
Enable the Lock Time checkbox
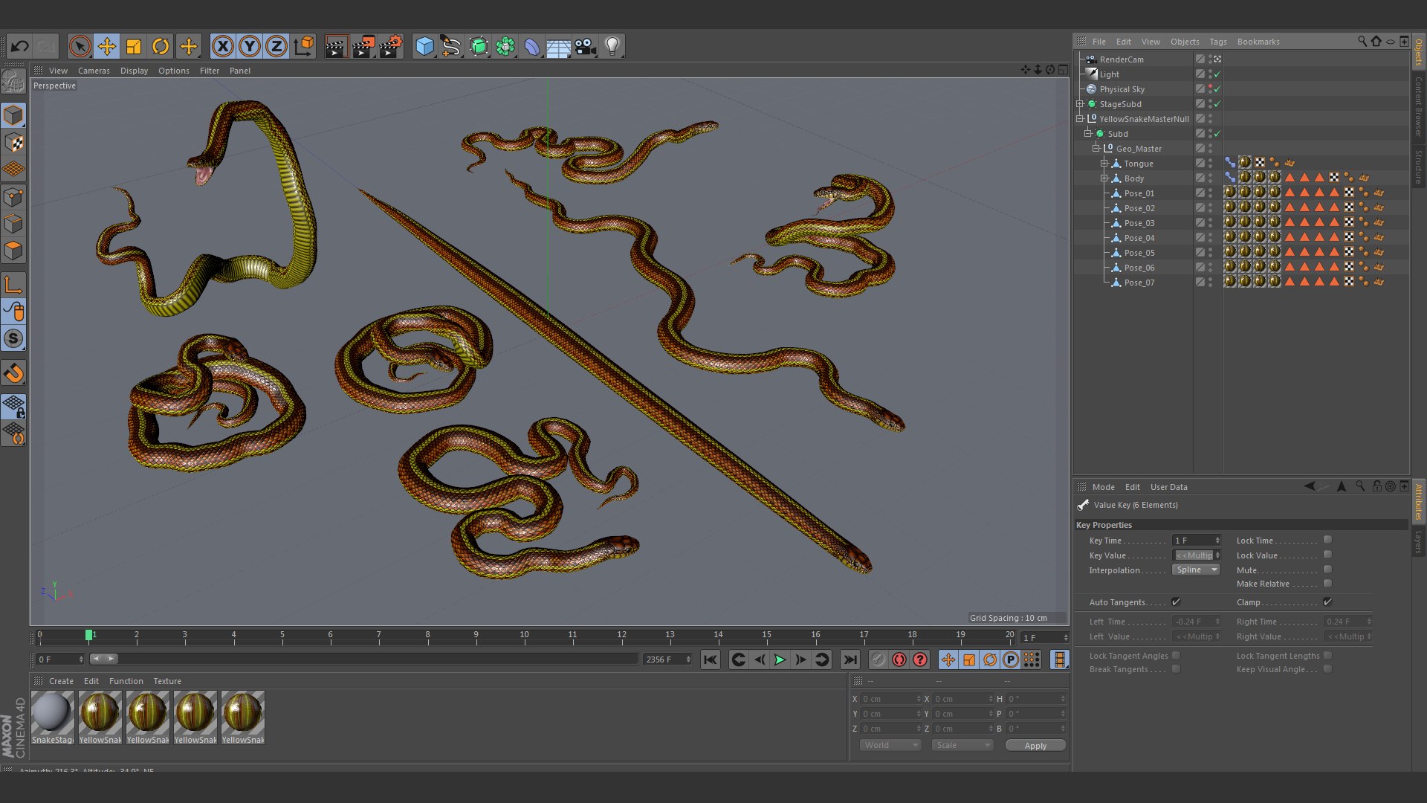[1327, 540]
